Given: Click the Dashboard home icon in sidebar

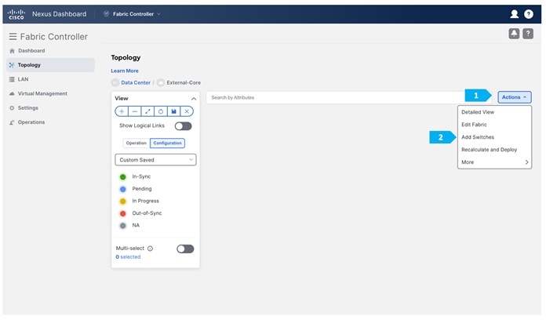Looking at the screenshot, I should (13, 51).
